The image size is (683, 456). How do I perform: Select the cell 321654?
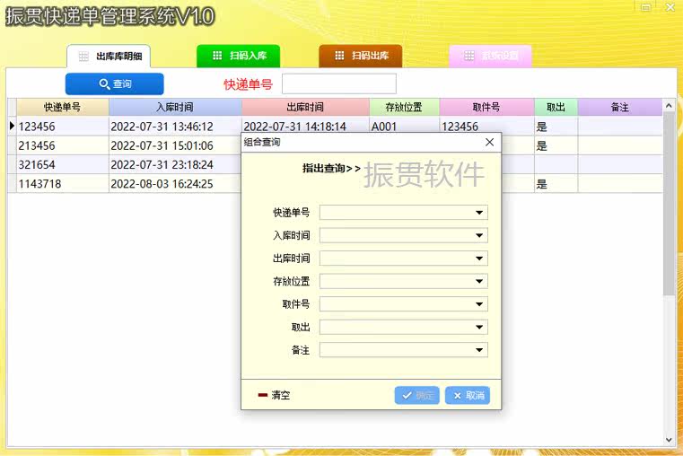coord(62,164)
